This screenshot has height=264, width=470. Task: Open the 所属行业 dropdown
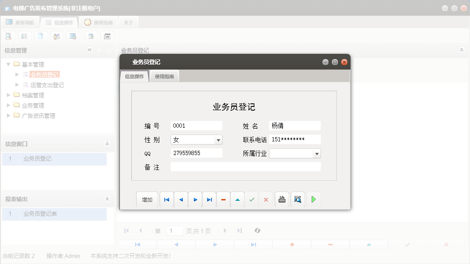(317, 153)
